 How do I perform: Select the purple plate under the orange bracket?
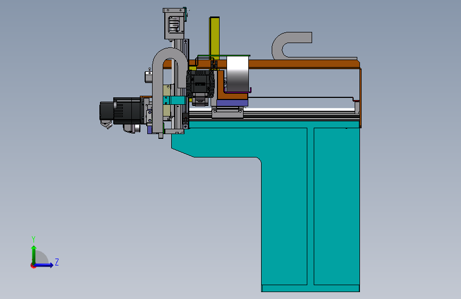(232, 103)
